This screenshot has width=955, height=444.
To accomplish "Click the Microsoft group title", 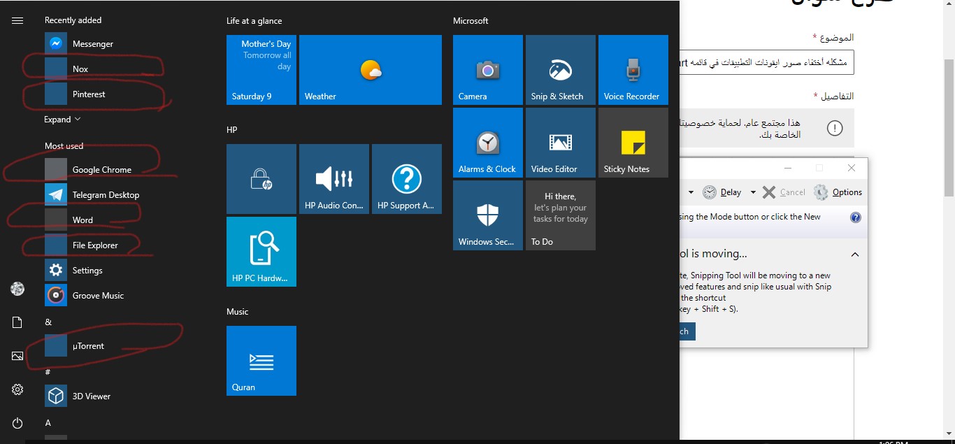I will pos(471,21).
